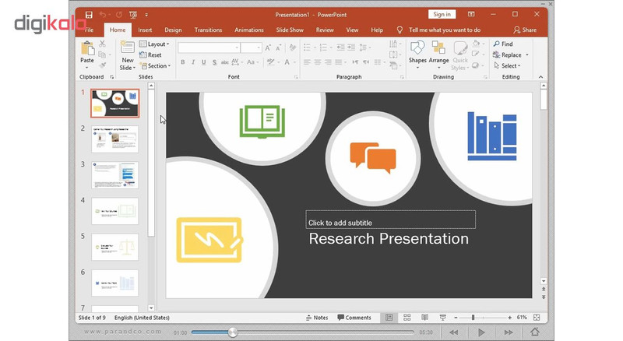The height and width of the screenshot is (341, 623).
Task: Open Customize Quick Access Toolbar arrow
Action: (x=146, y=15)
